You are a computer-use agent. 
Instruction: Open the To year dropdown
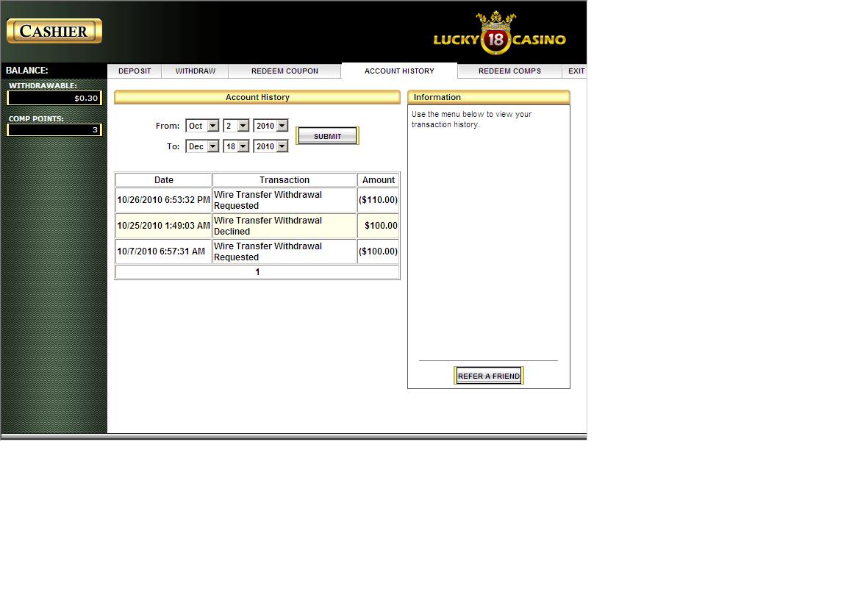coord(271,147)
